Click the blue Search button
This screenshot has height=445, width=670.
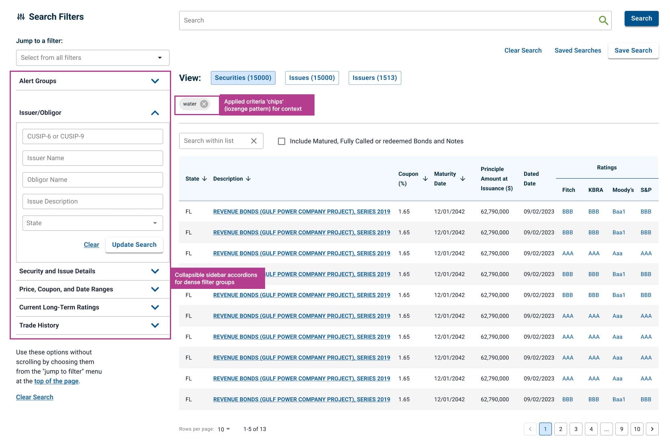pos(641,18)
